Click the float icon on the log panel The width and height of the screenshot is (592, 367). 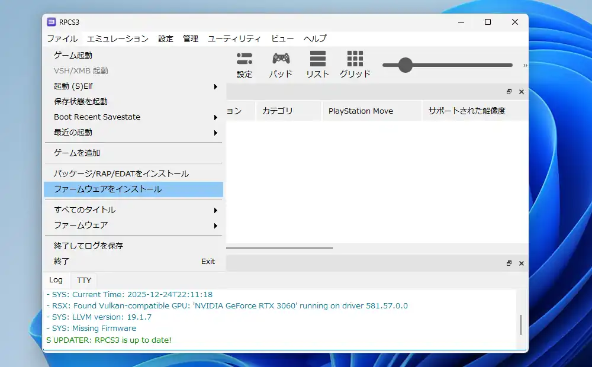(x=509, y=263)
